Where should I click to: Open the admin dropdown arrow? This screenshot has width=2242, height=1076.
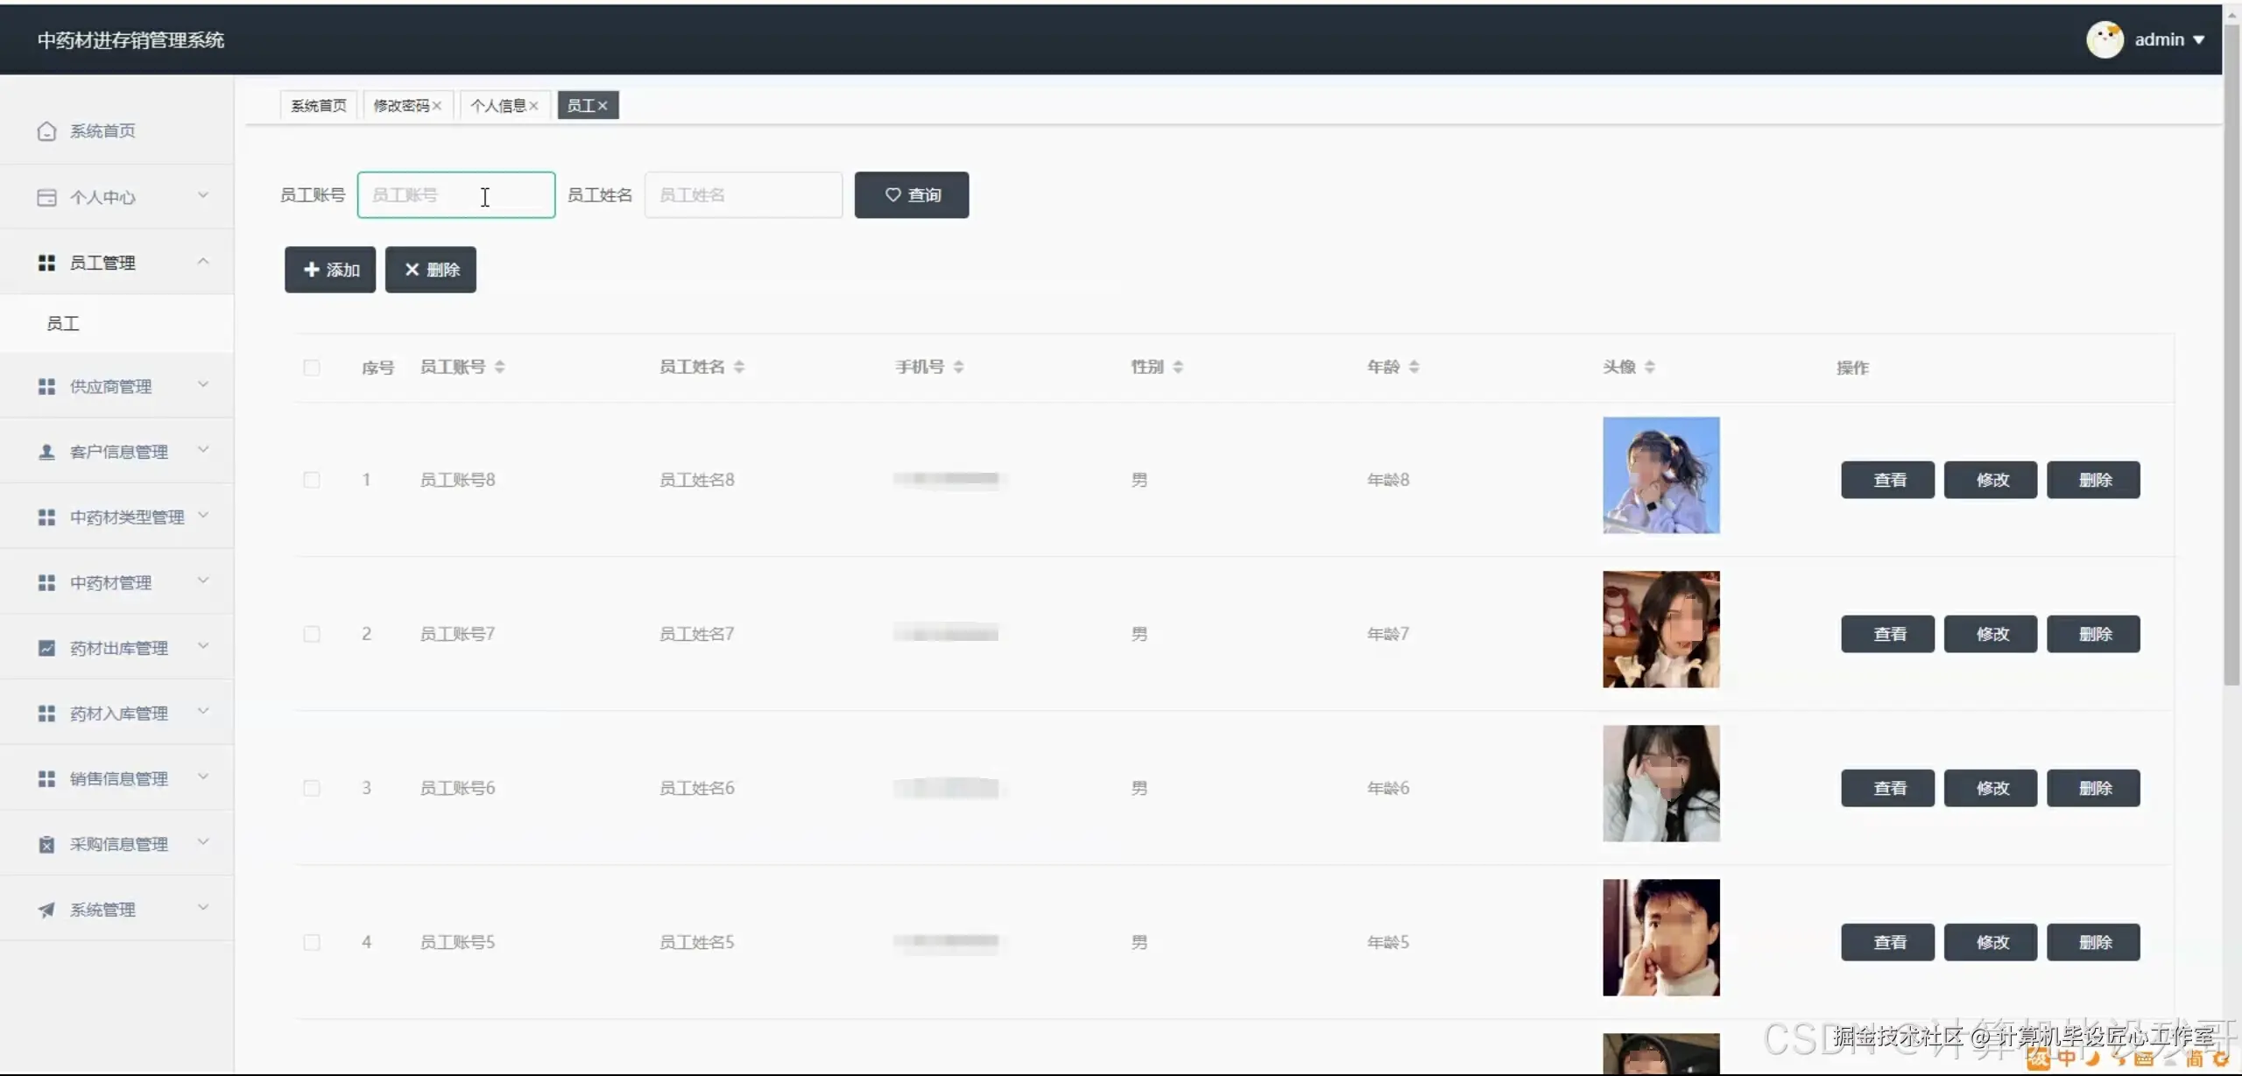pyautogui.click(x=2198, y=40)
